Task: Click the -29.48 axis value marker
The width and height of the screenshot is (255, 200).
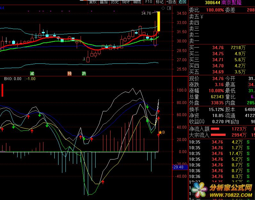Action: 178,167
